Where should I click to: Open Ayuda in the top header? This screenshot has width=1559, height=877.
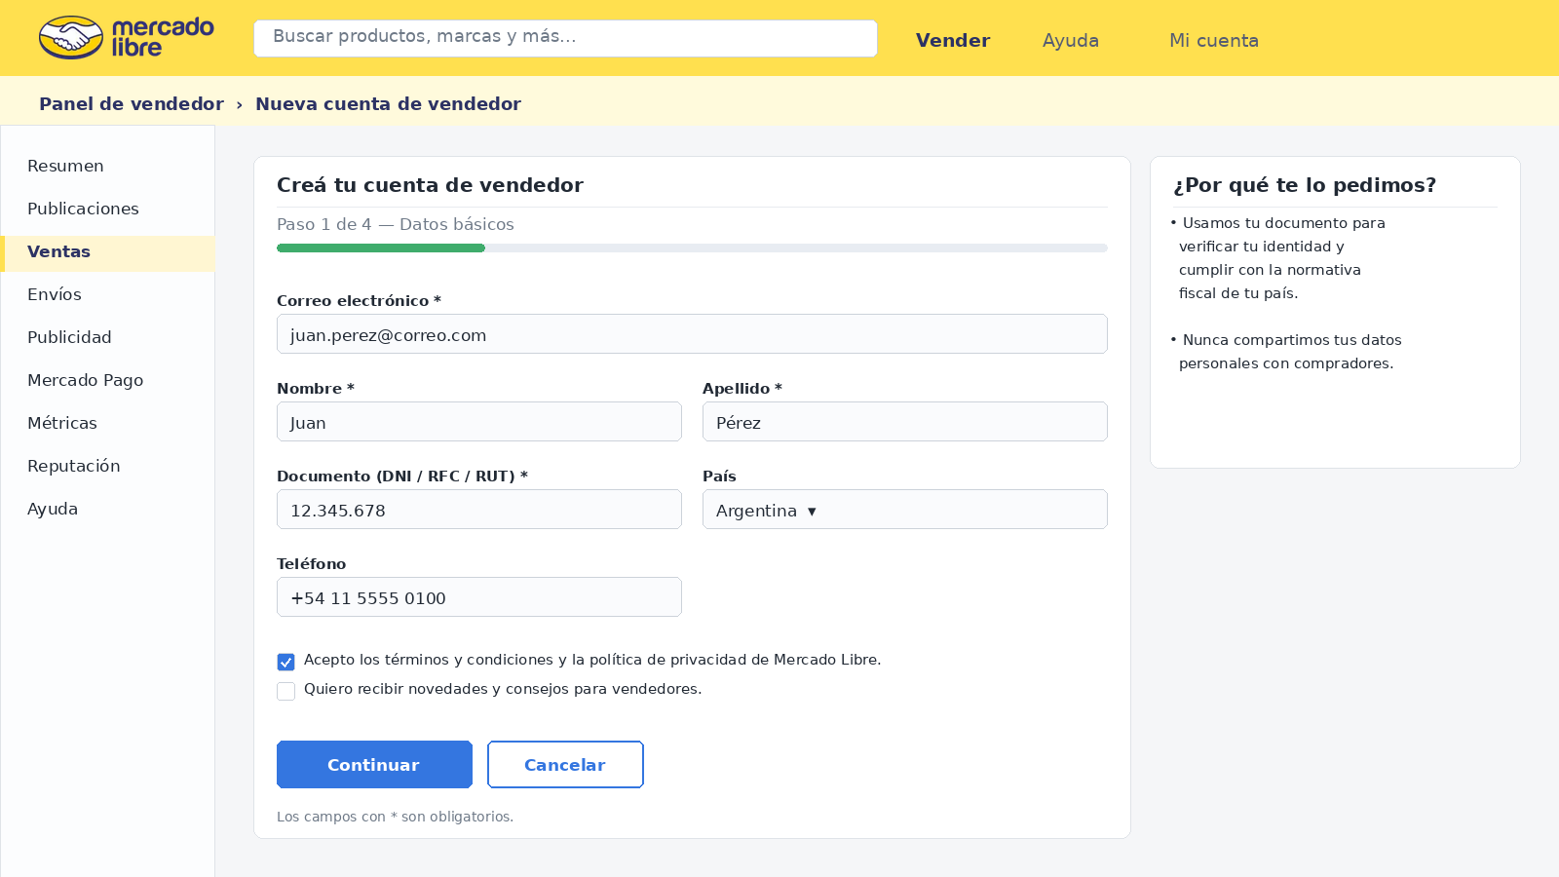click(x=1071, y=40)
